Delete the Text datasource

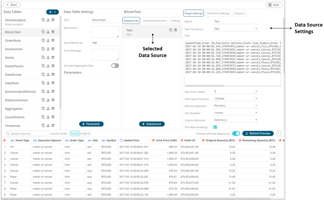pos(176,30)
